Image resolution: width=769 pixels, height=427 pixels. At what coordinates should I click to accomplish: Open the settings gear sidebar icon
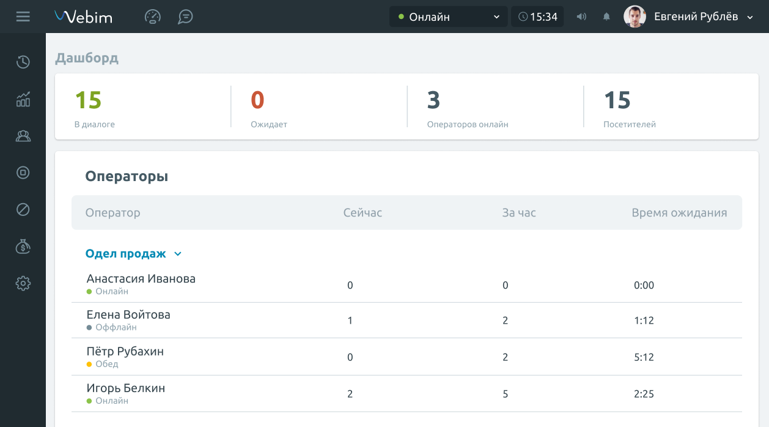click(23, 283)
